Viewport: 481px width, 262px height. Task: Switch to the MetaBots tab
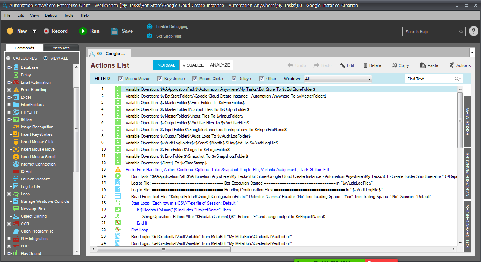[x=61, y=48]
